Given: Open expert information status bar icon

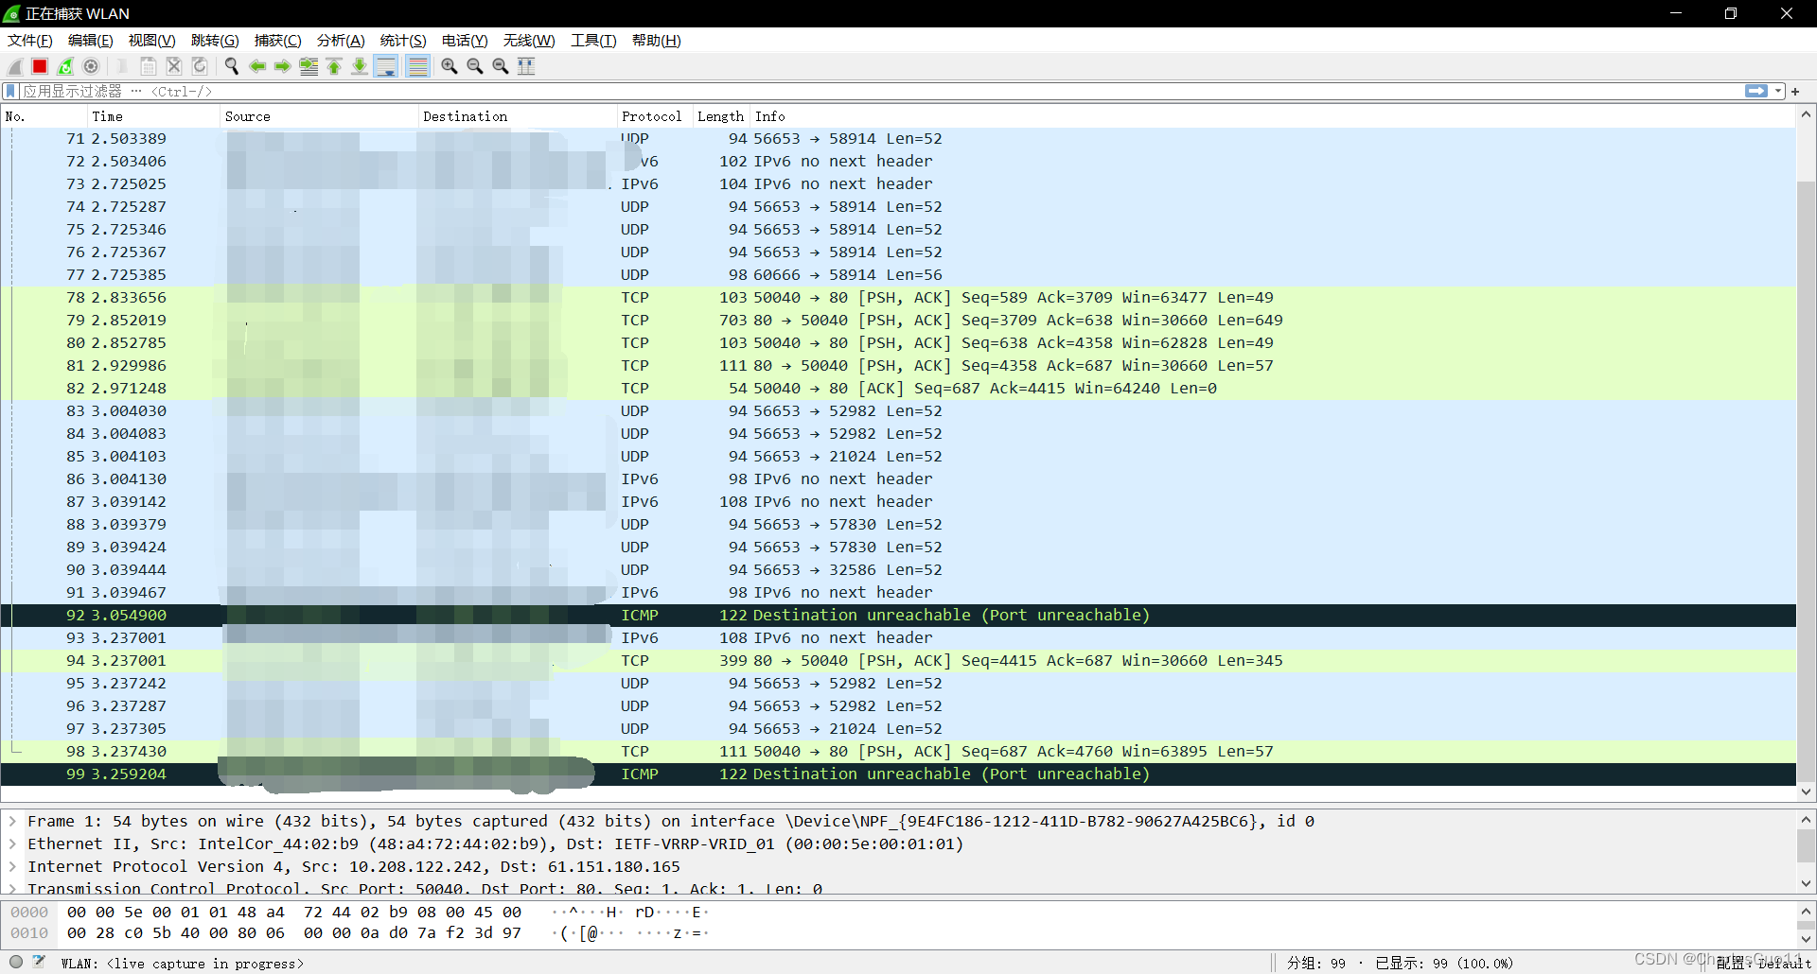Looking at the screenshot, I should (x=16, y=963).
